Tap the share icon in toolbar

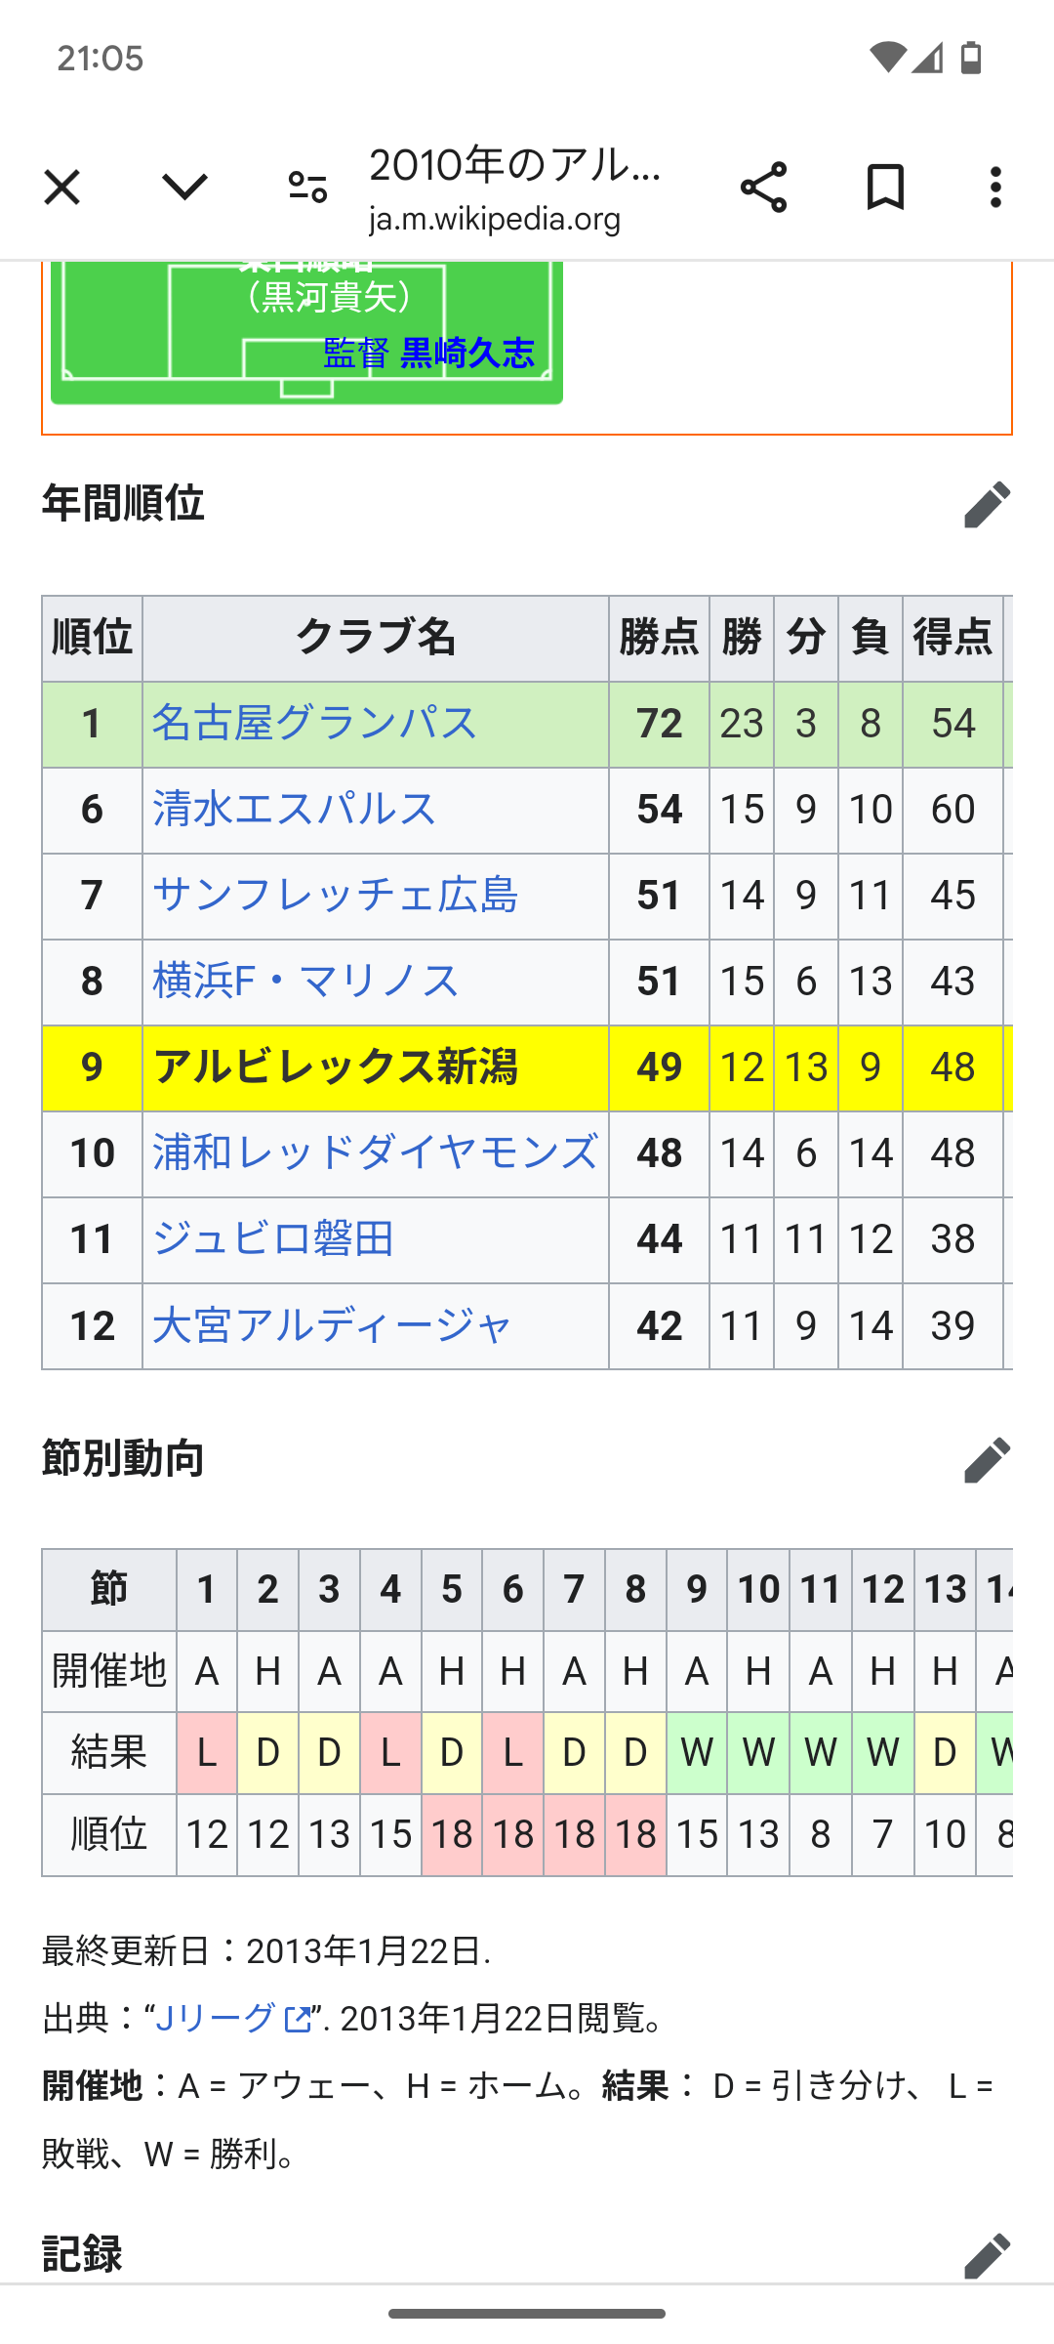(763, 187)
